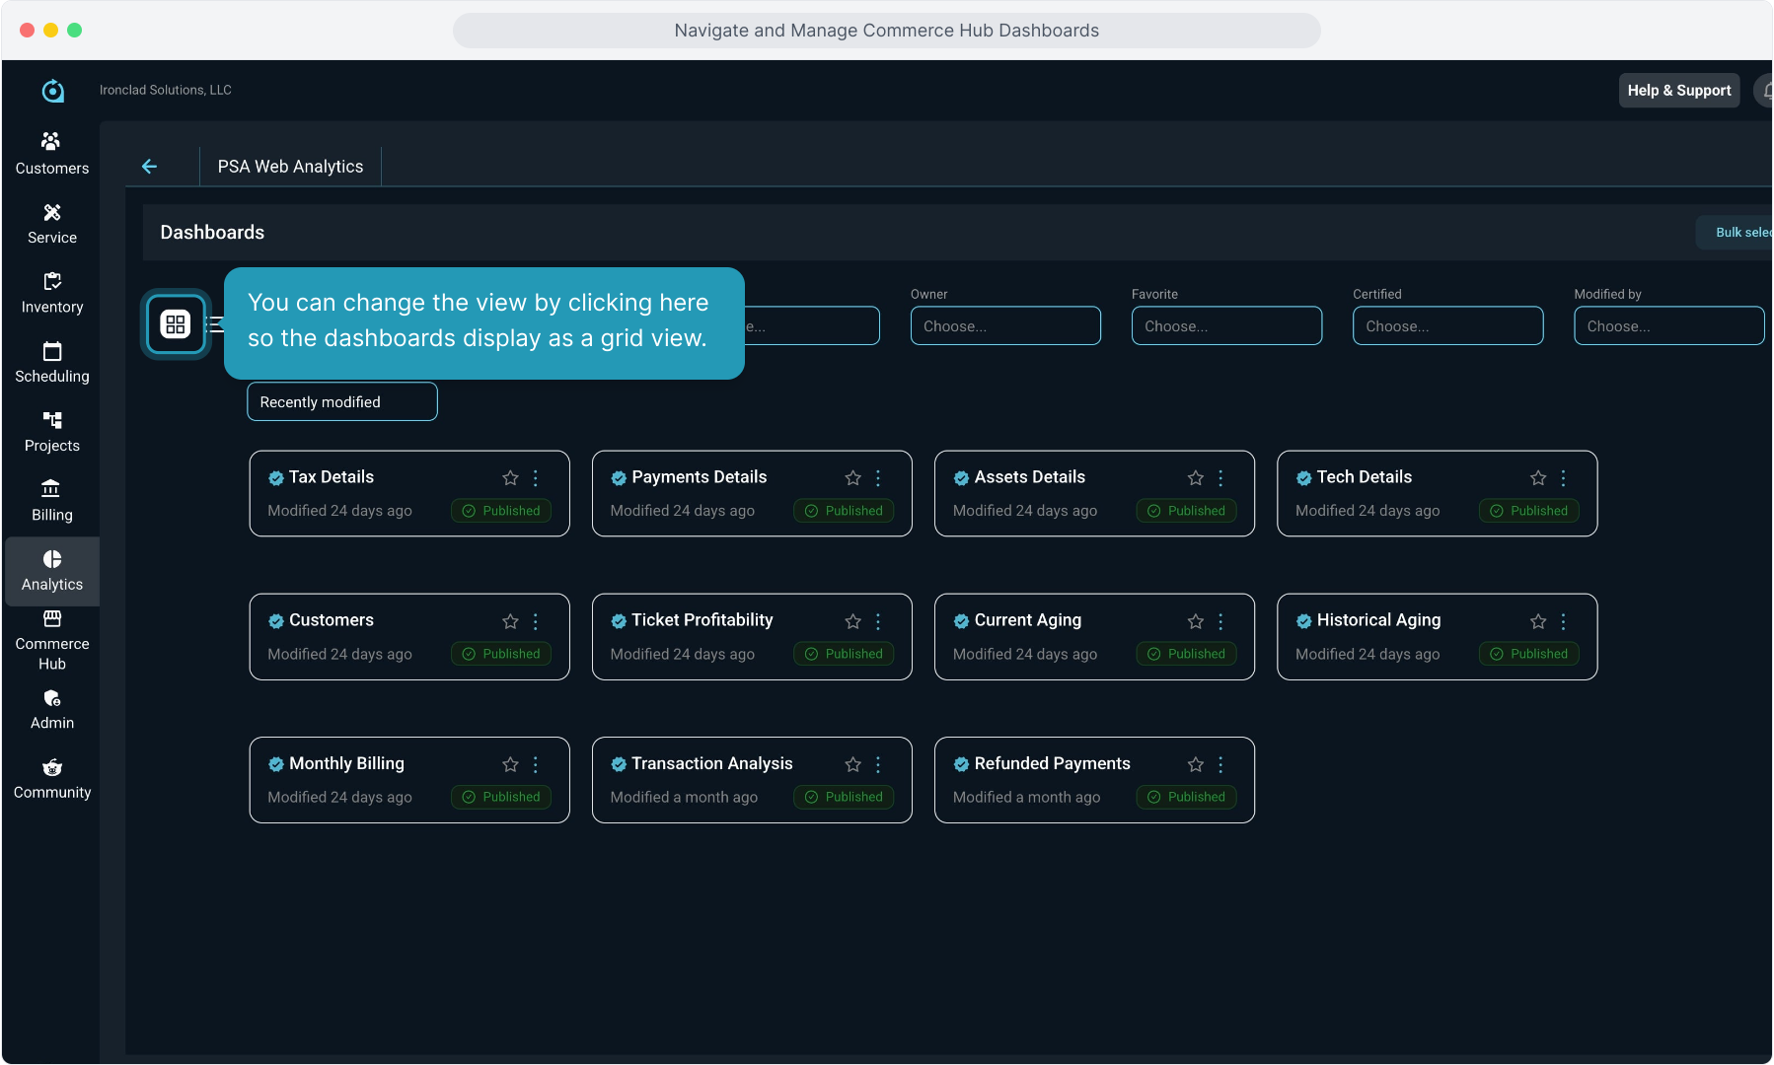1774x1065 pixels.
Task: Favorite the Payments Details dashboard
Action: [x=852, y=478]
